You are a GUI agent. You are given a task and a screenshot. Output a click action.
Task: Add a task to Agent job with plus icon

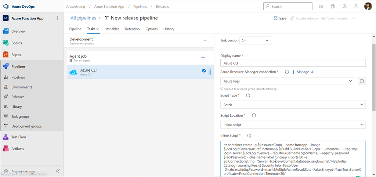(x=203, y=57)
